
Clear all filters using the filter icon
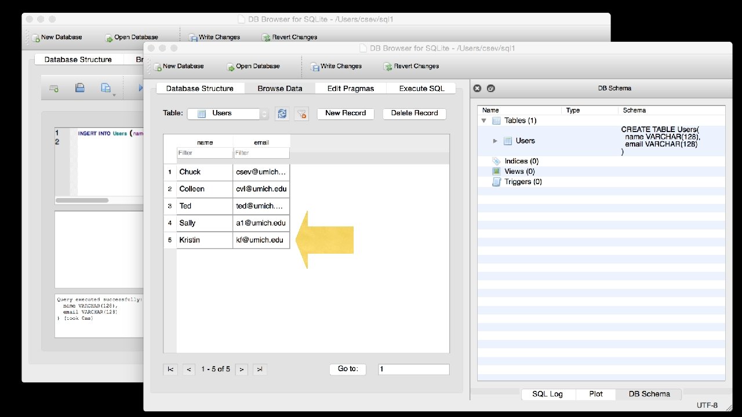301,114
